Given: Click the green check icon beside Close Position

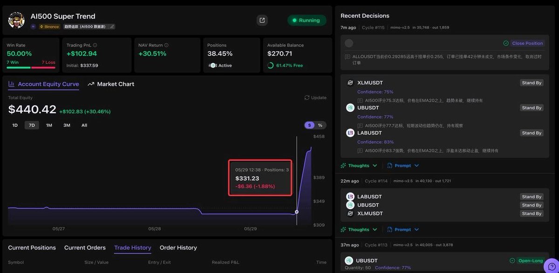Looking at the screenshot, I should [x=506, y=43].
